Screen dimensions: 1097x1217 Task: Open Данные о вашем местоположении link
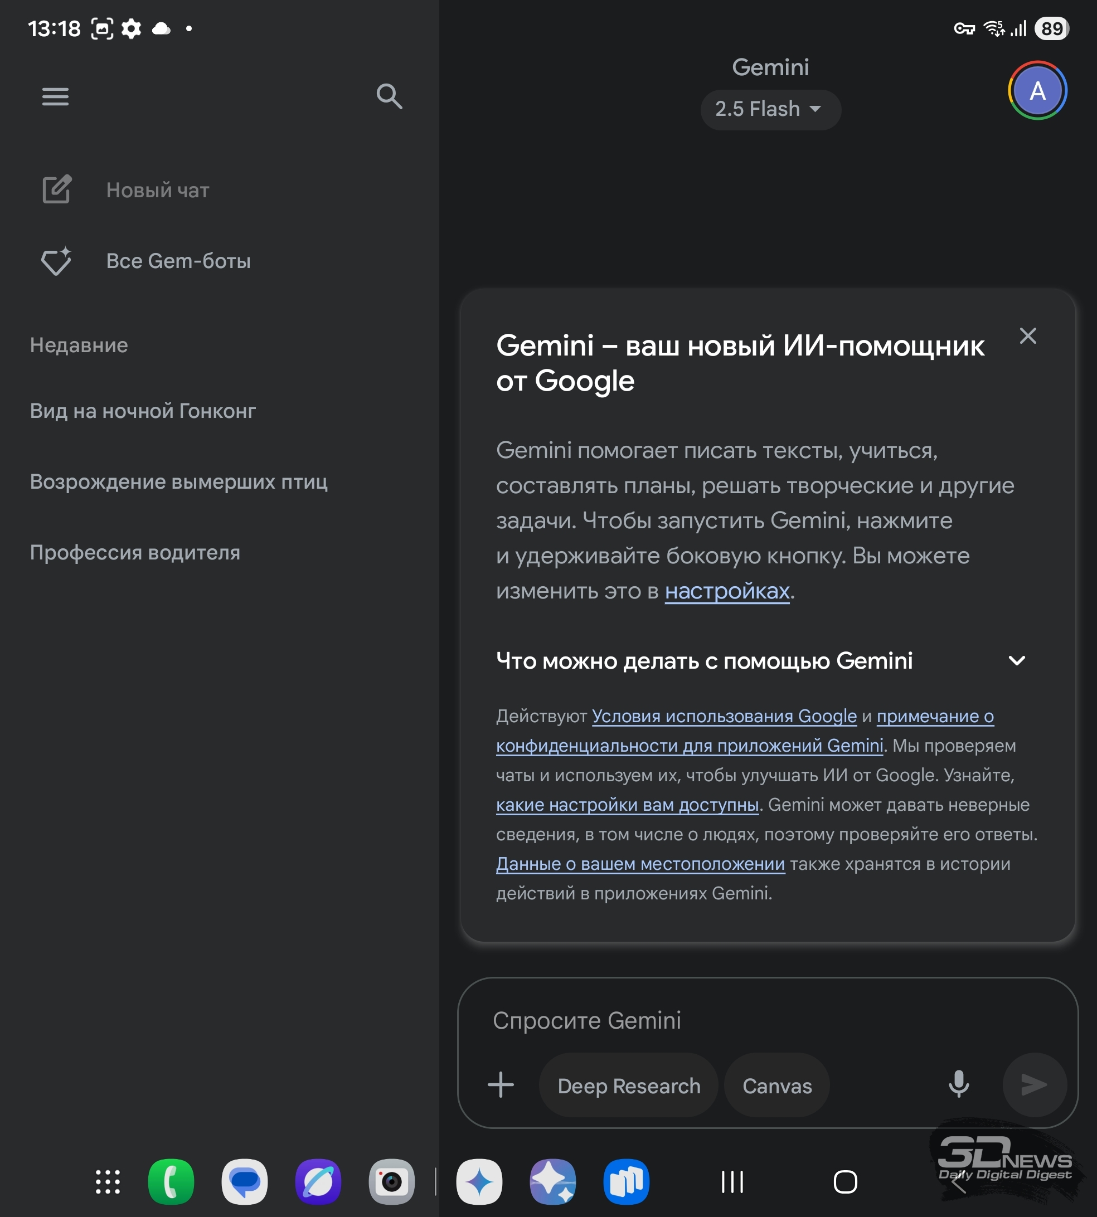[x=640, y=864]
